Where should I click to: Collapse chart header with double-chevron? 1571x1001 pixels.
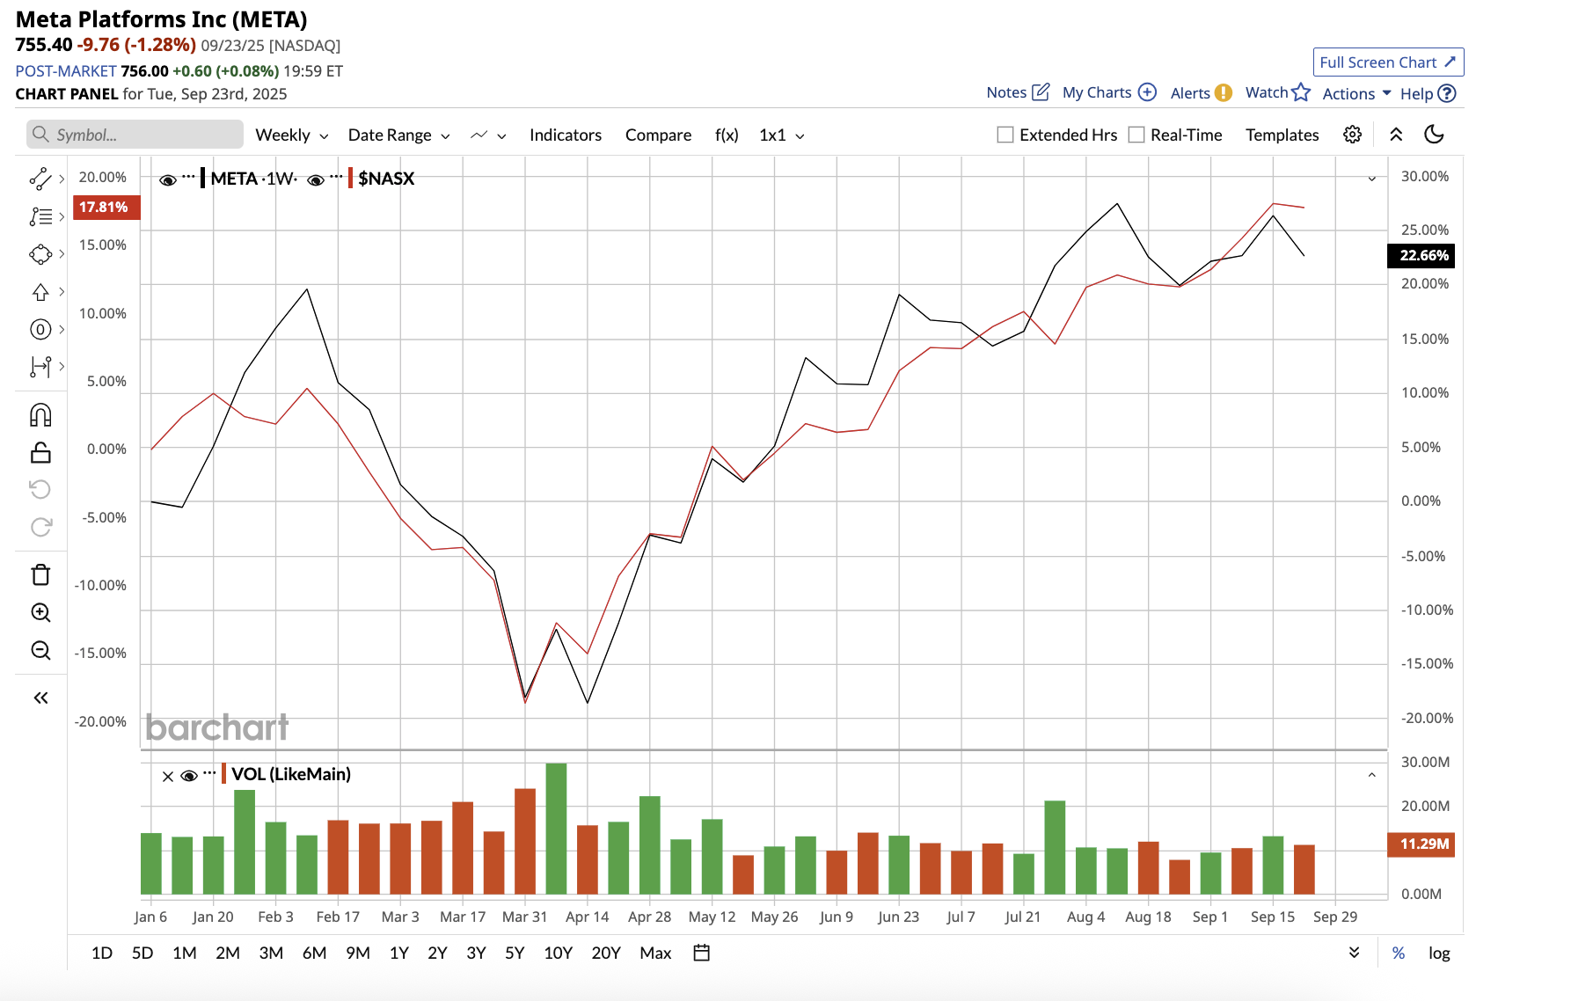(1396, 135)
